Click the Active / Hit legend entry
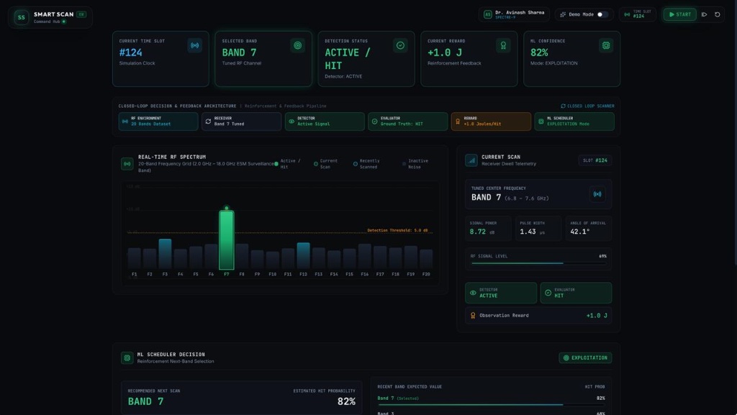The width and height of the screenshot is (737, 415). pyautogui.click(x=288, y=164)
